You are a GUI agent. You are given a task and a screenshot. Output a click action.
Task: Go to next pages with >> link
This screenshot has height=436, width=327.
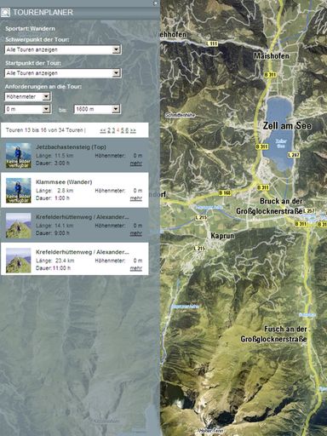133,130
